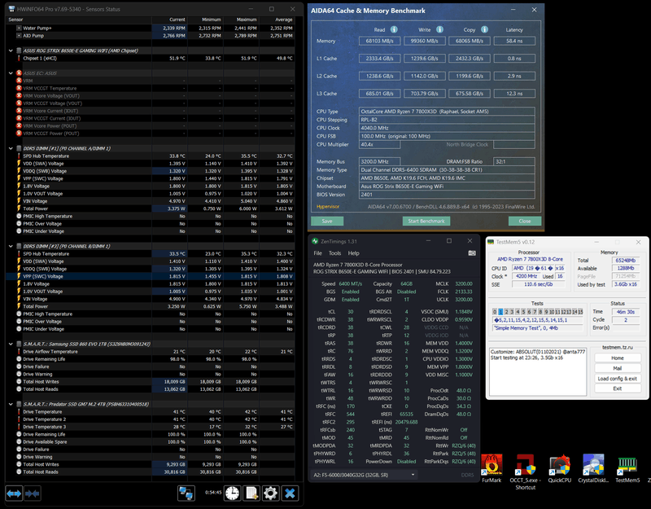
Task: Take screenshot with ZenTimings camera icon
Action: pyautogui.click(x=472, y=253)
